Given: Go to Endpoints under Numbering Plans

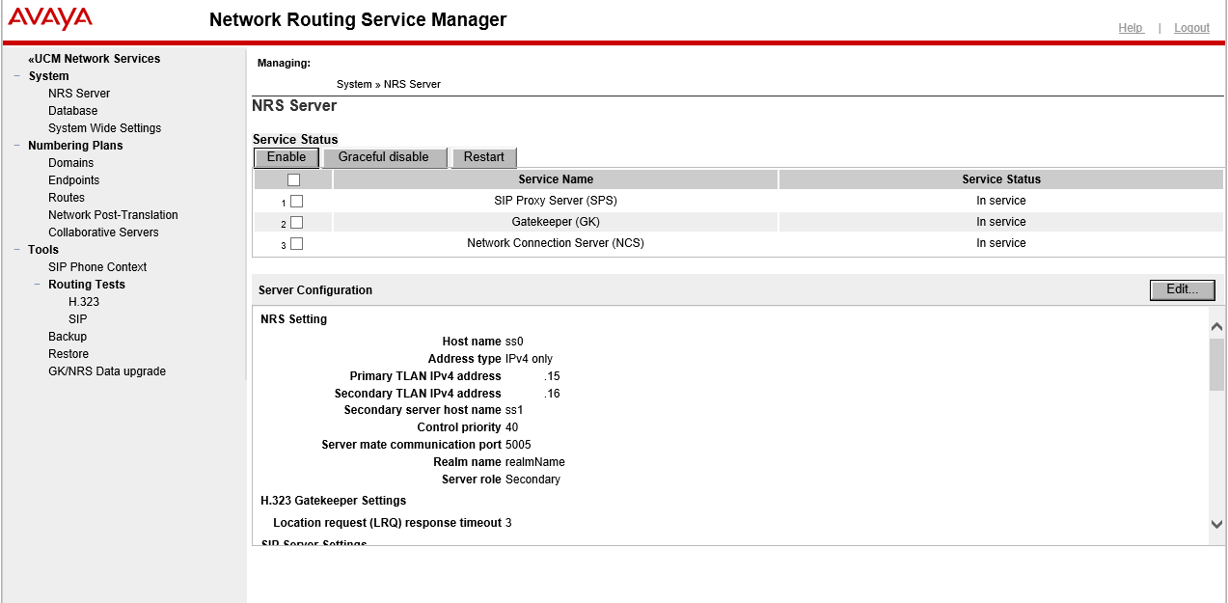Looking at the screenshot, I should coord(74,180).
